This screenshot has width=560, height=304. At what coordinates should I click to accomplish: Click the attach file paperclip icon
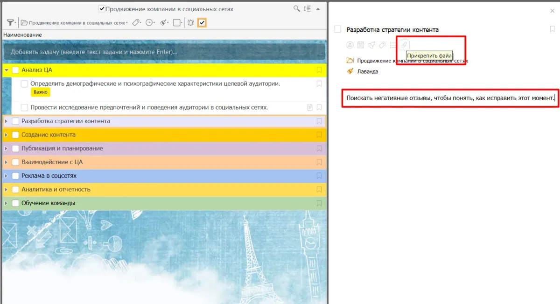tap(404, 45)
